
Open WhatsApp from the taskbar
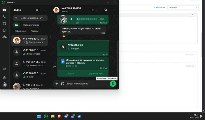click(46, 116)
